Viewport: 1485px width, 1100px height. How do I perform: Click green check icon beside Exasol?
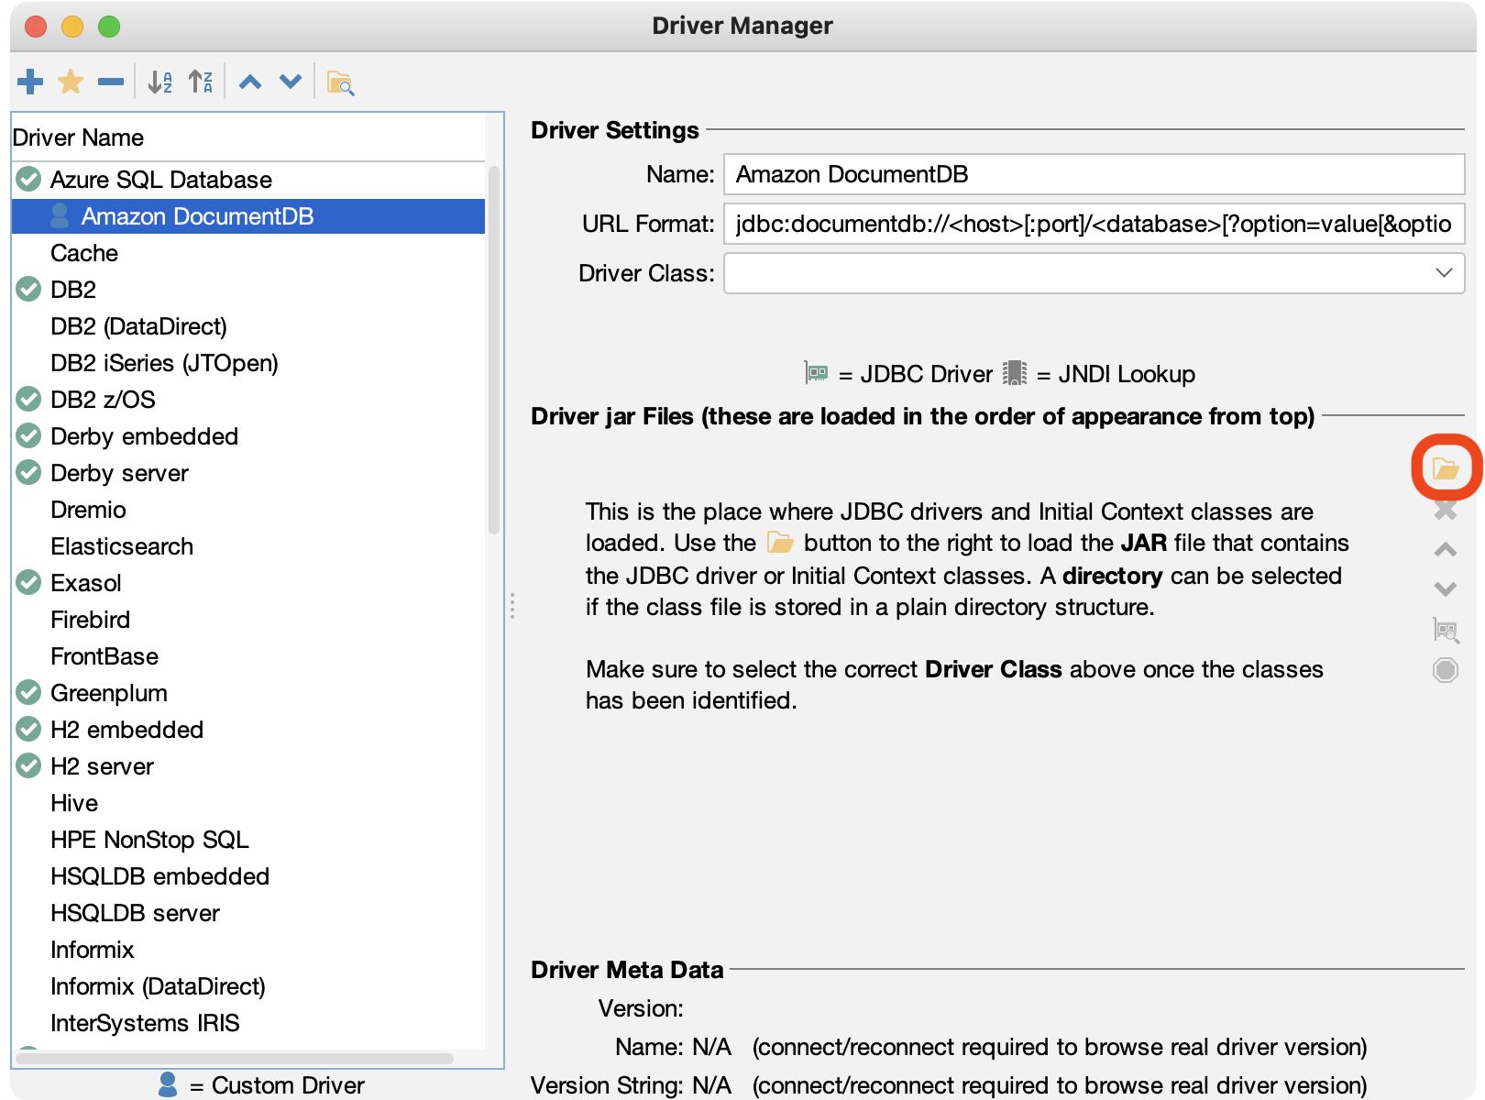click(29, 582)
